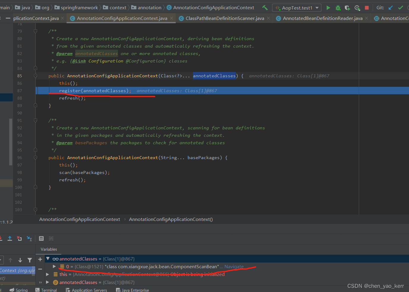This screenshot has width=409, height=292.
Task: Collapse the annotatedClasses watch variable
Action: click(x=48, y=259)
